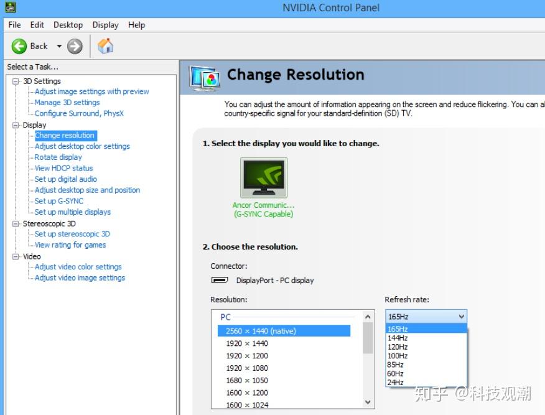Image resolution: width=545 pixels, height=415 pixels.
Task: Open Adjust video color settings
Action: [x=78, y=267]
